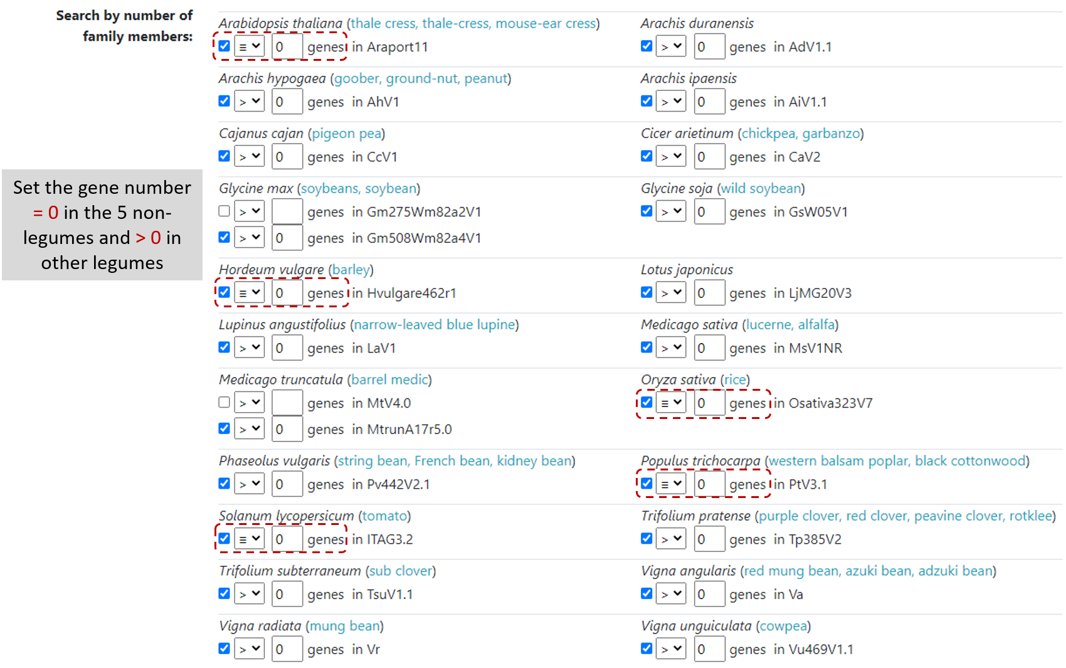Uncheck the Arabidopsis thaliana Araport11 checkbox
Image resolution: width=1066 pixels, height=668 pixels.
coord(224,46)
